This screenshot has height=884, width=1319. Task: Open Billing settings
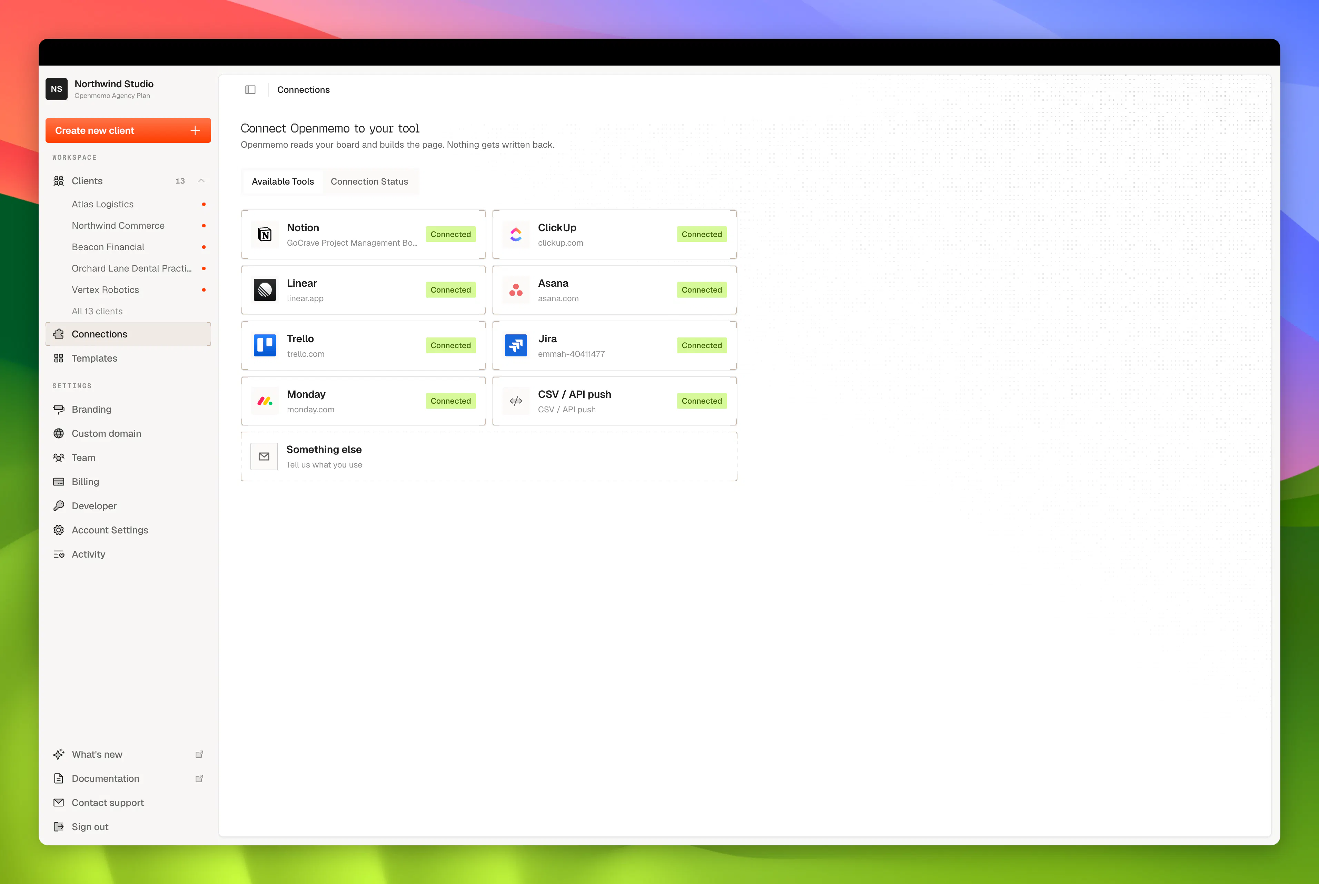(x=128, y=482)
